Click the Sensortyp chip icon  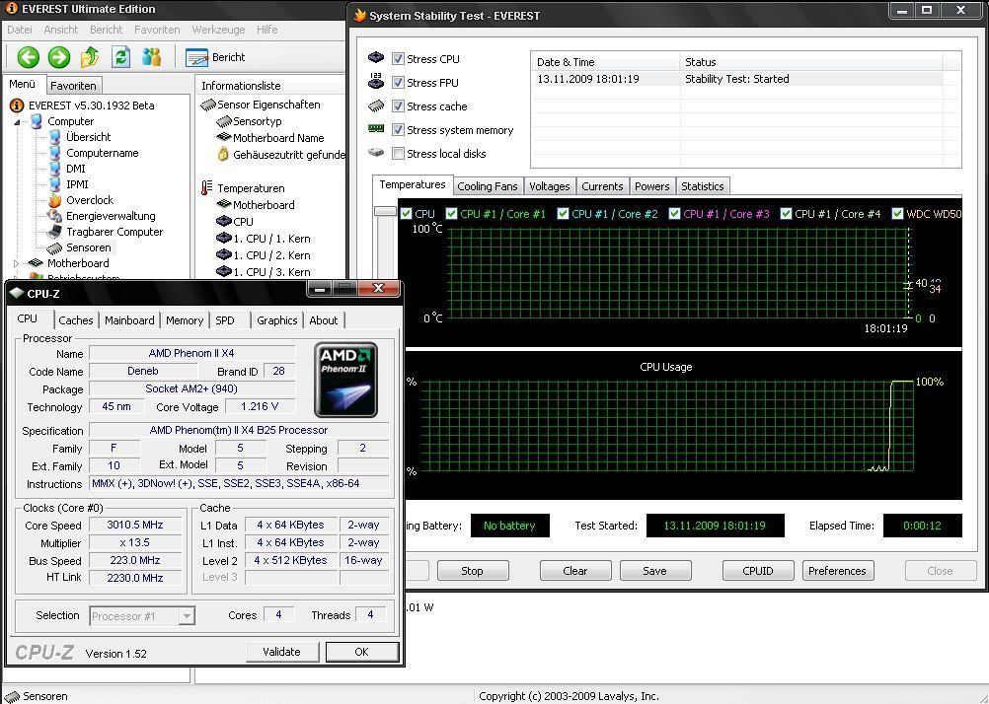point(223,121)
